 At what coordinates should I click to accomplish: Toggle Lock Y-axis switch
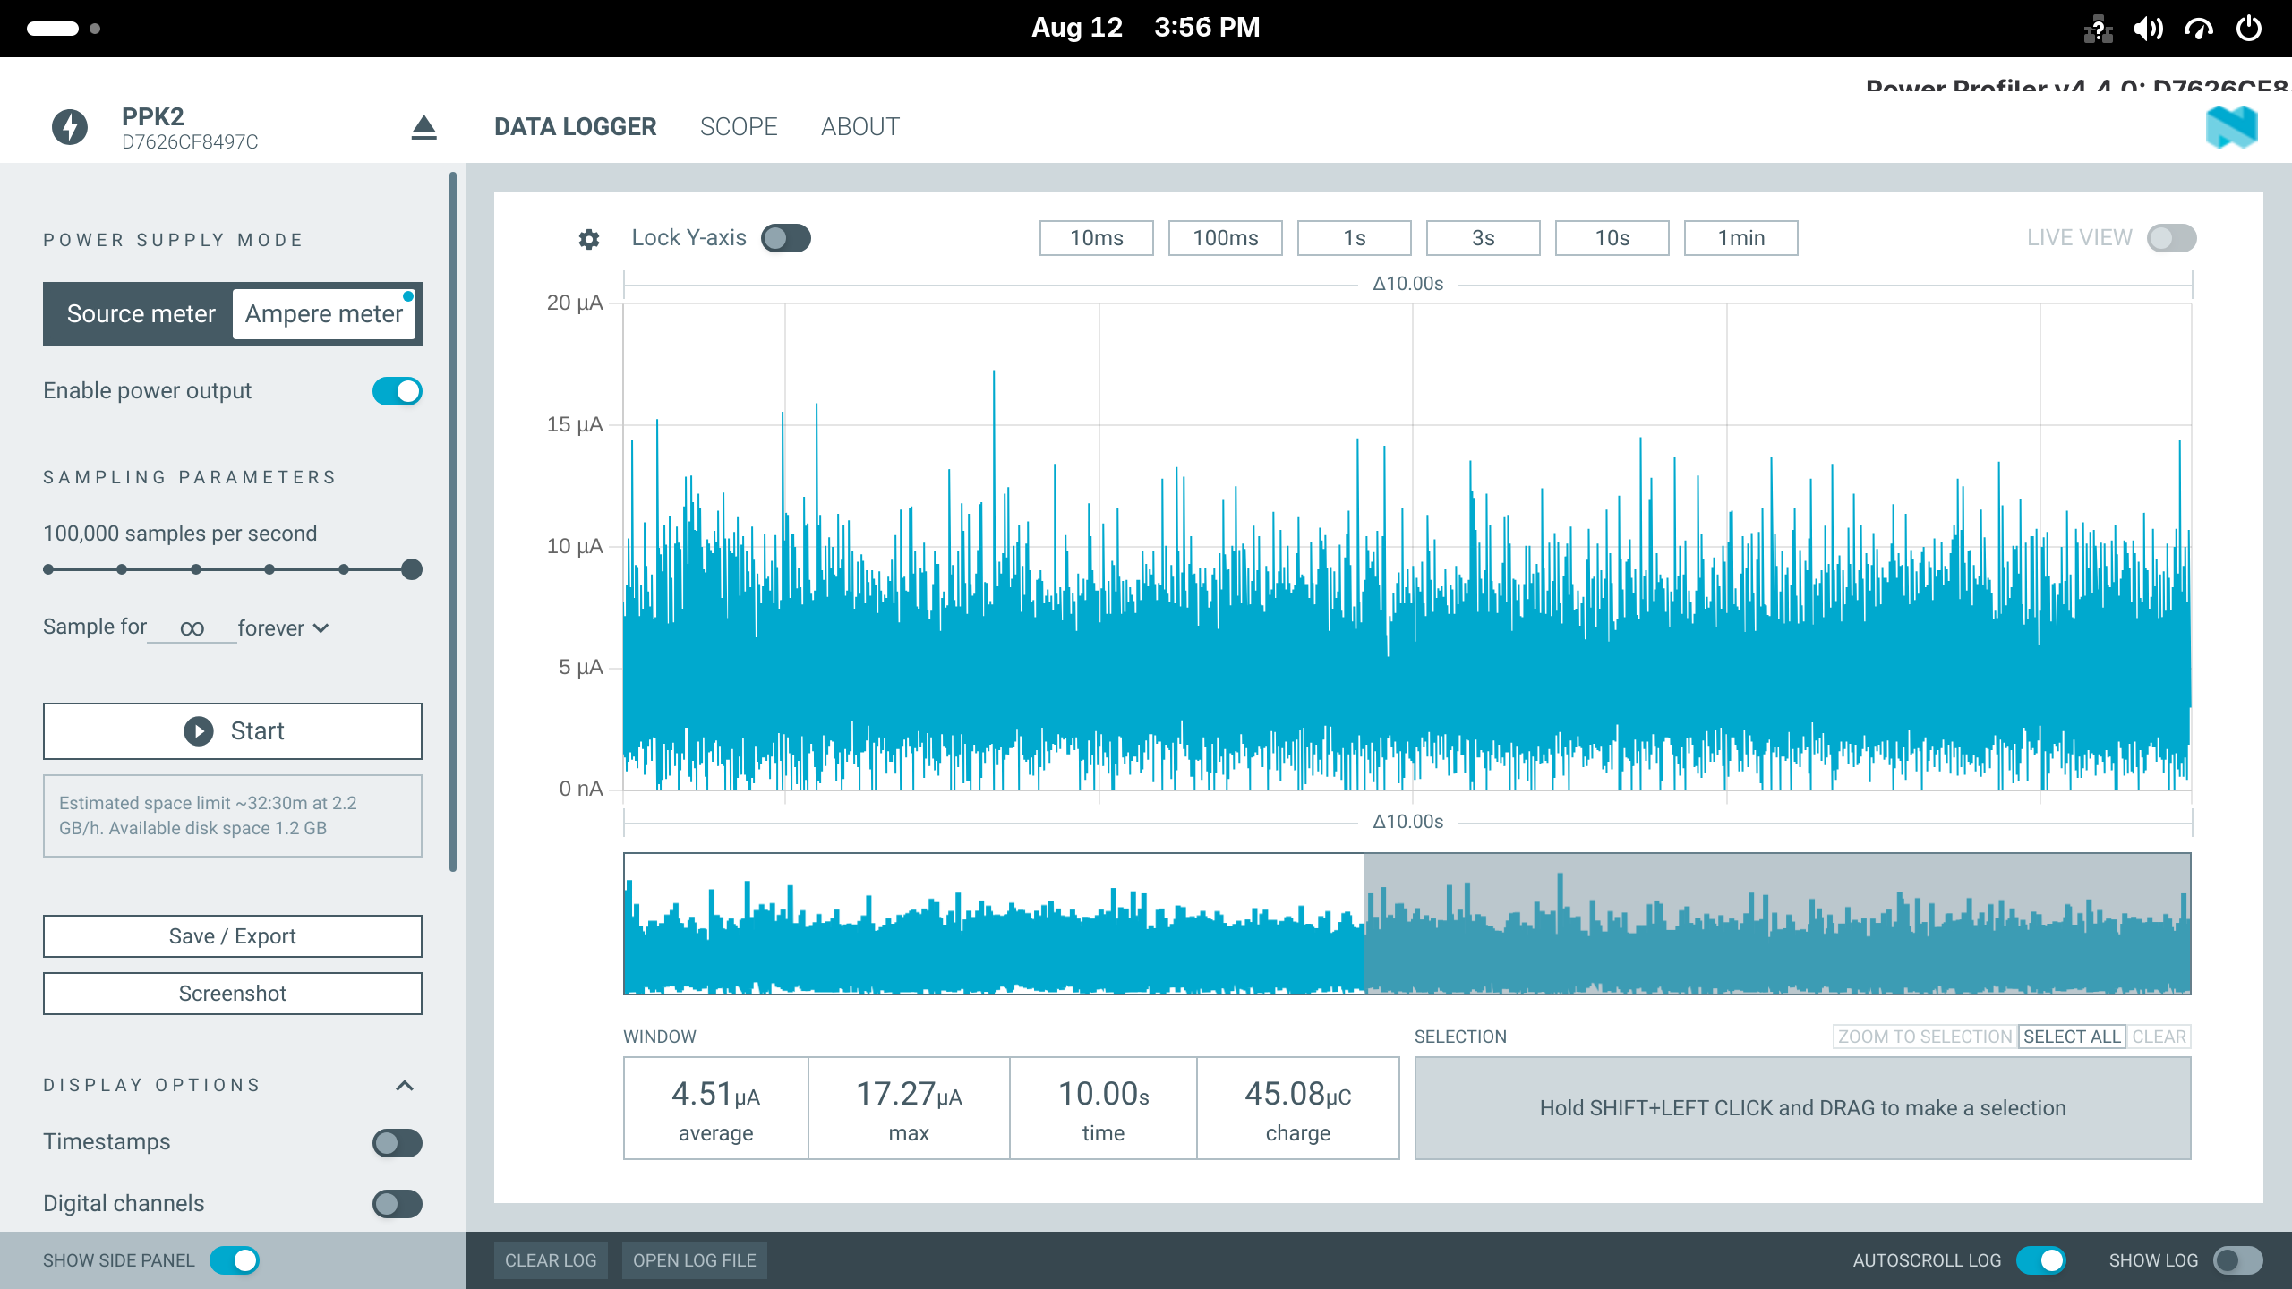[786, 238]
